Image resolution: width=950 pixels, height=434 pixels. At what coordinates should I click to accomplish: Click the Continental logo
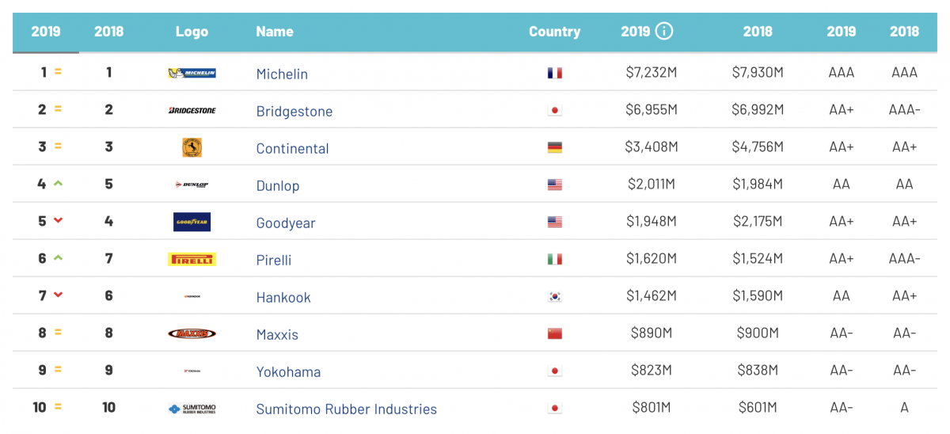point(192,147)
